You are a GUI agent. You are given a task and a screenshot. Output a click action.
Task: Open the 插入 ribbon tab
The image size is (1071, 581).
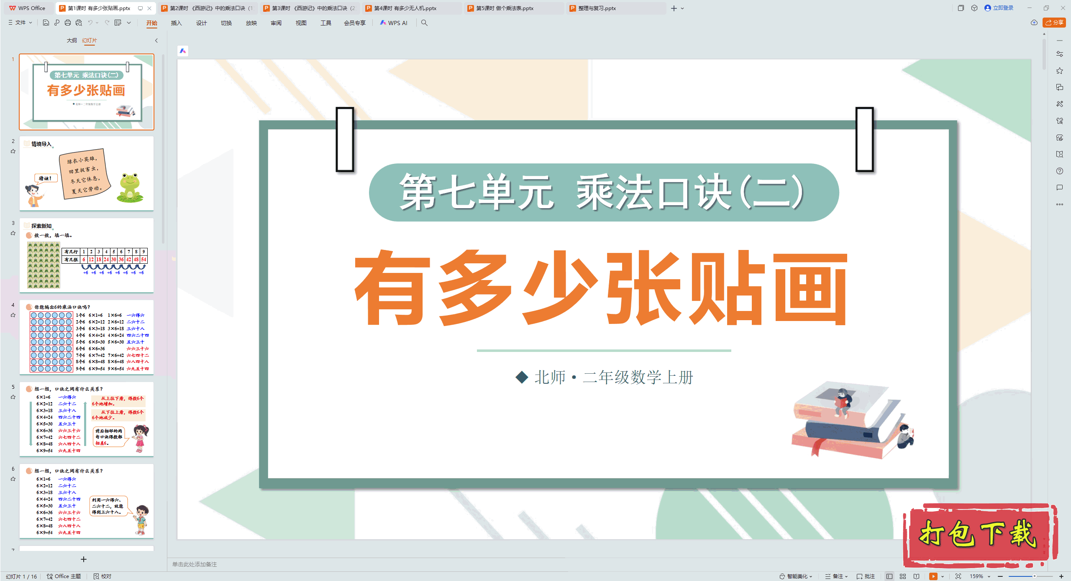[176, 23]
